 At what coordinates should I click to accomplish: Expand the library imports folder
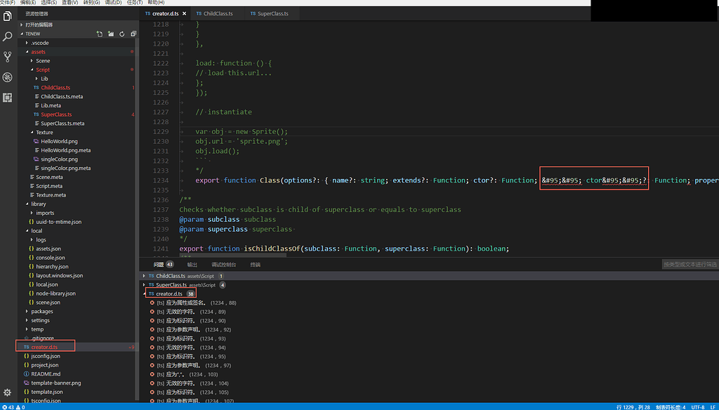45,213
